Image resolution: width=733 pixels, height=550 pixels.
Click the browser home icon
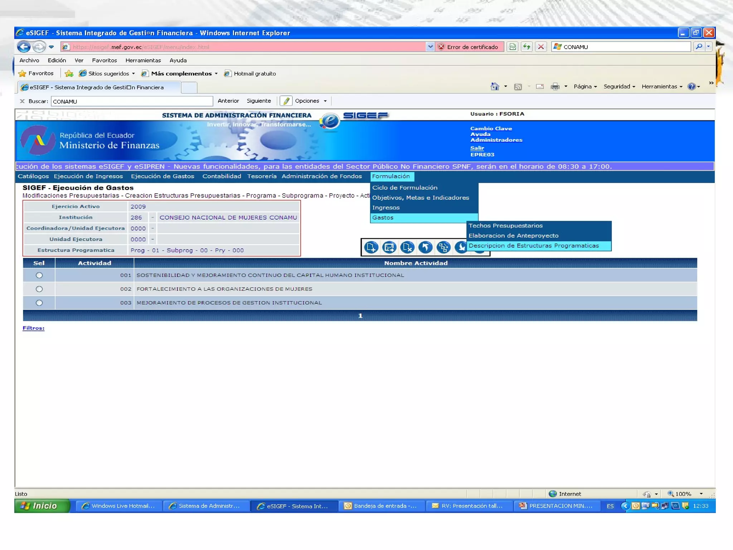click(495, 87)
